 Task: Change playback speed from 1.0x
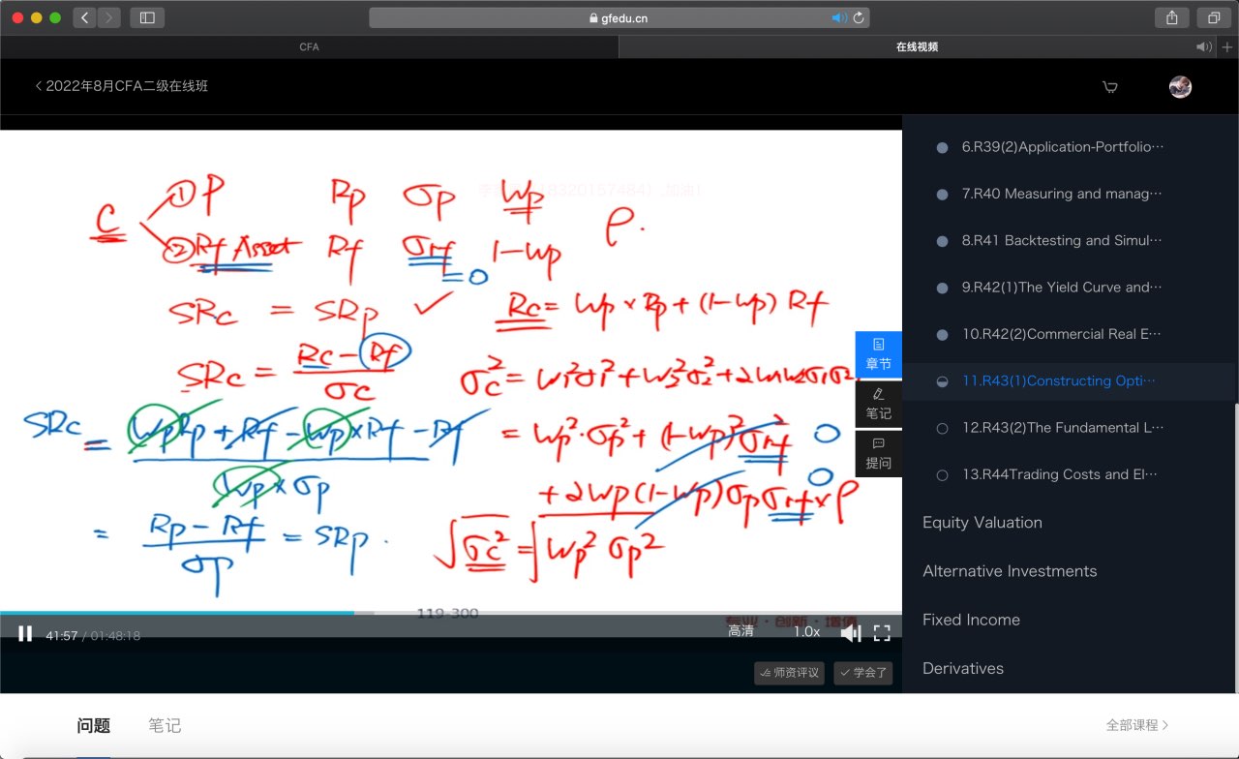[x=806, y=631]
